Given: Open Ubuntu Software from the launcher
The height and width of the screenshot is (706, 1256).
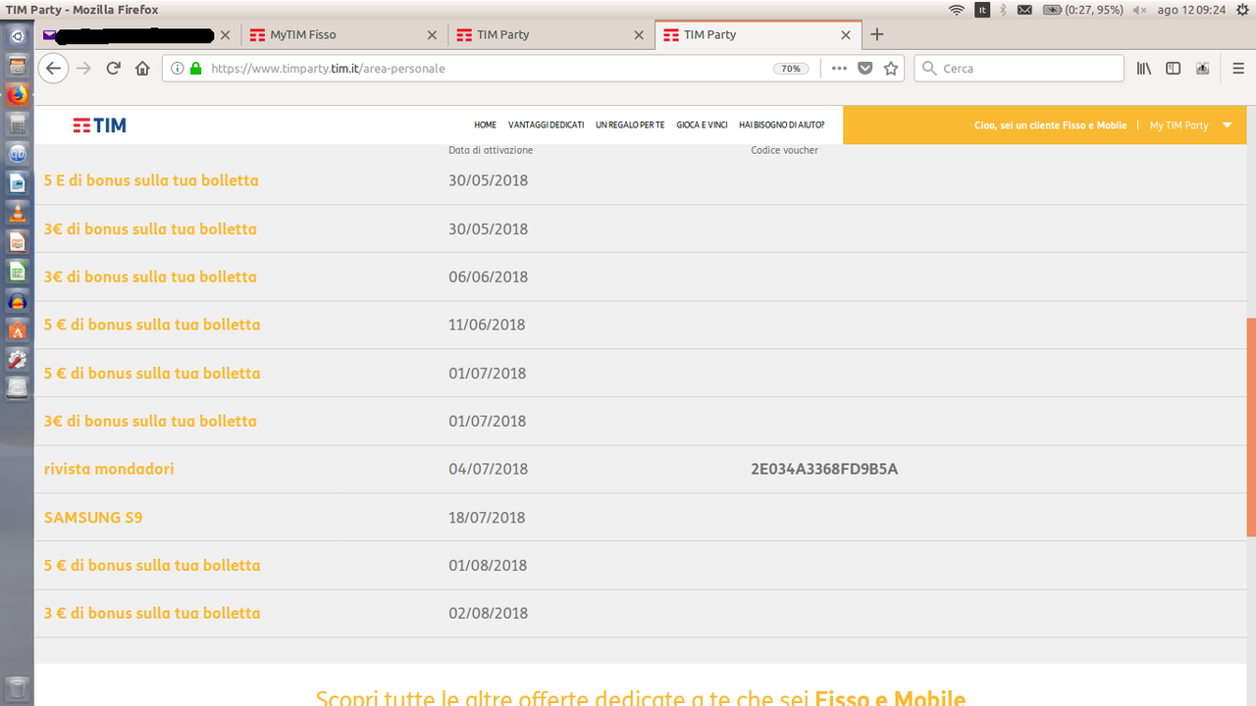Looking at the screenshot, I should click(17, 330).
